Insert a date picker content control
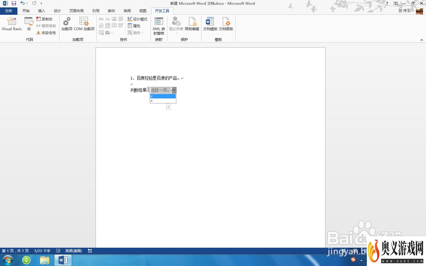 pyautogui.click(x=121, y=26)
